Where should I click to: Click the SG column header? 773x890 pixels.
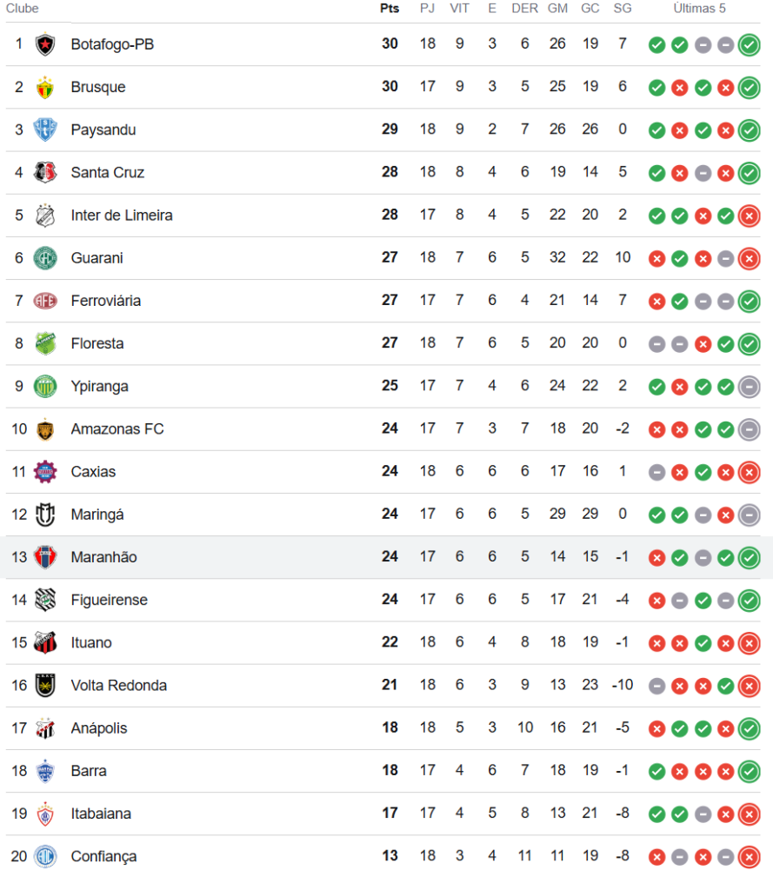click(x=623, y=9)
